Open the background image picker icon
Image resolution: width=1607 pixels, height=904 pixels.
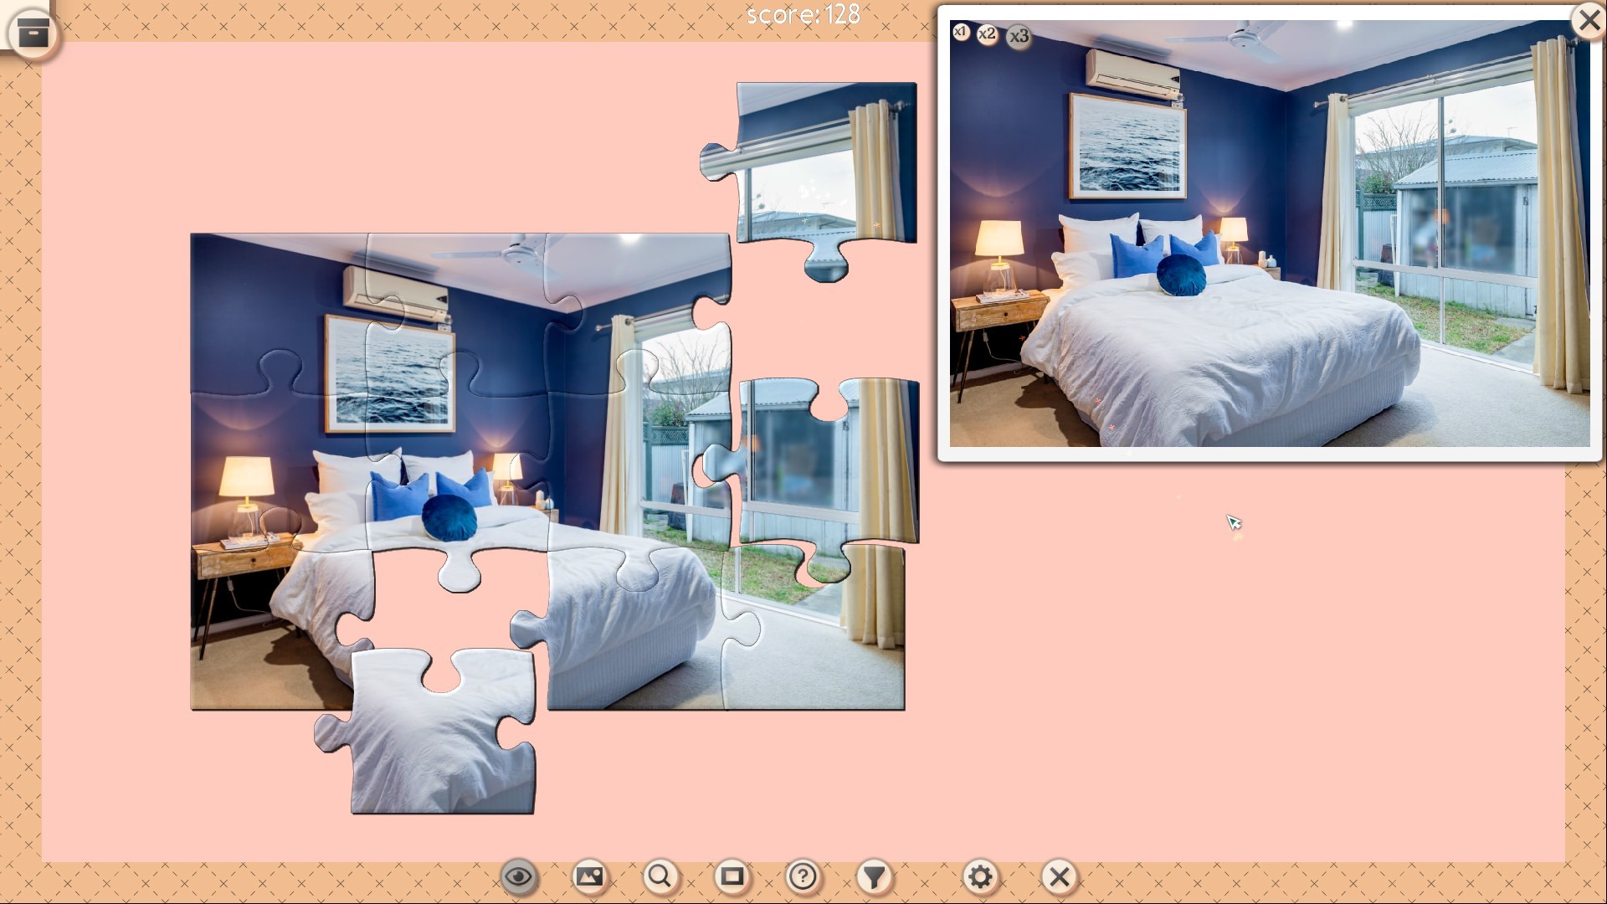coord(590,876)
